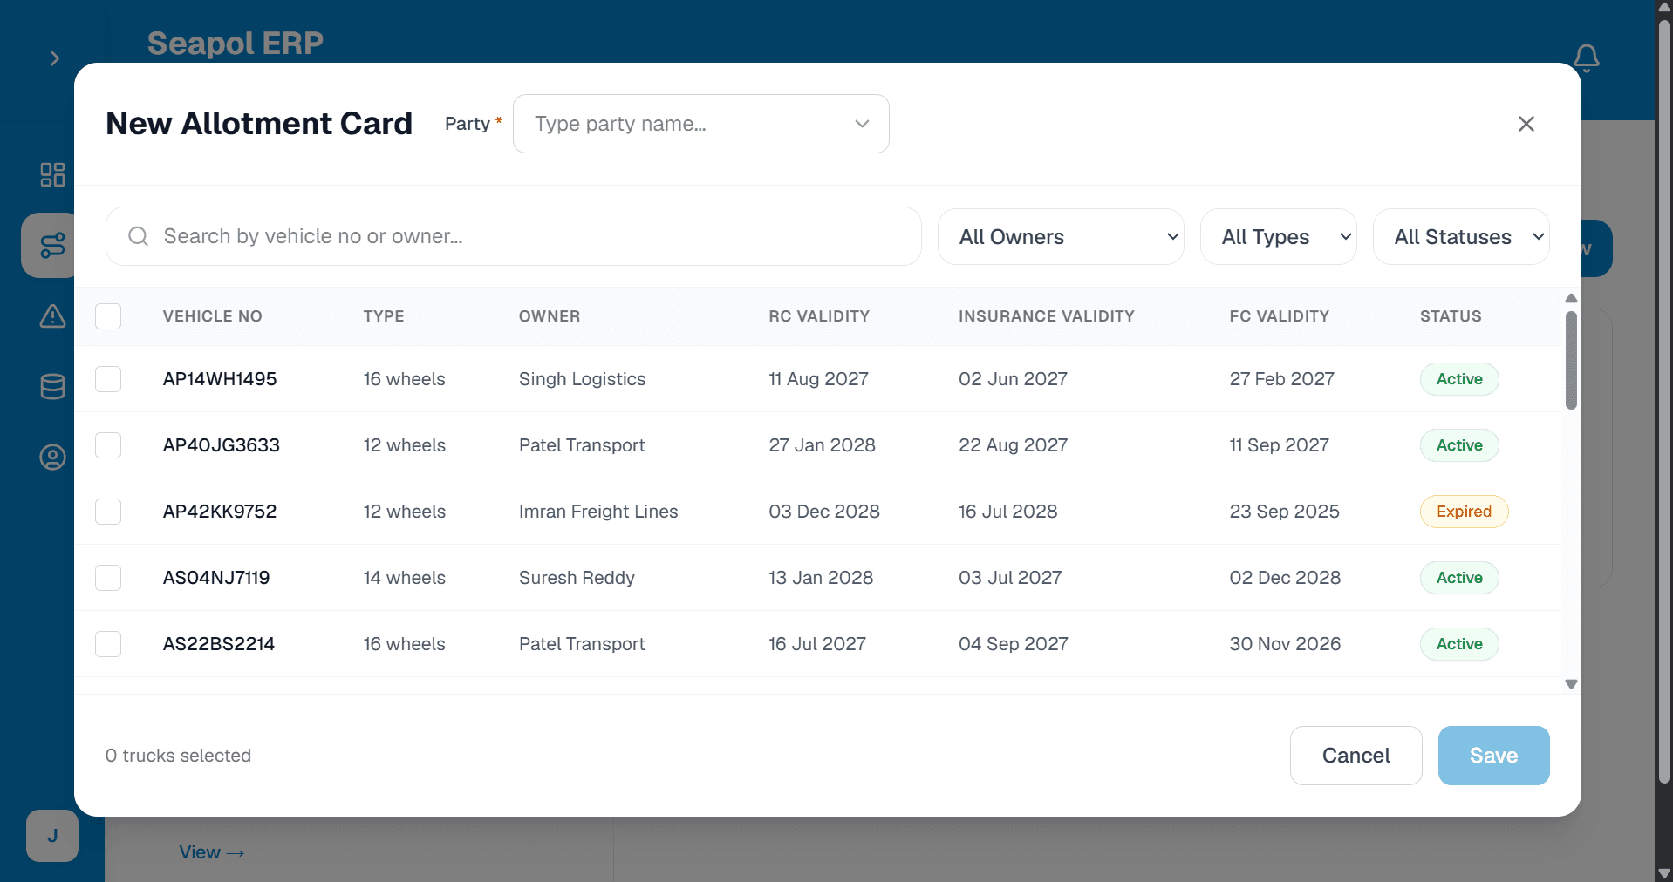Open notifications bell icon

click(x=1586, y=58)
